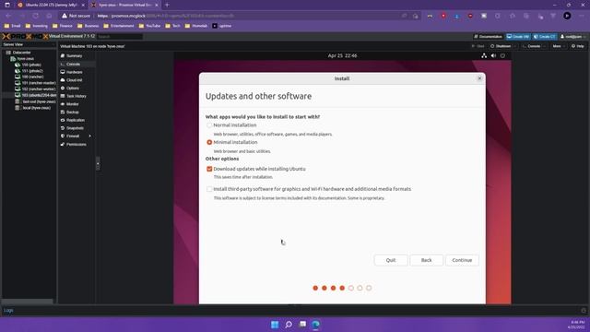590x332 pixels.
Task: Close the Install dialog window
Action: point(479,78)
